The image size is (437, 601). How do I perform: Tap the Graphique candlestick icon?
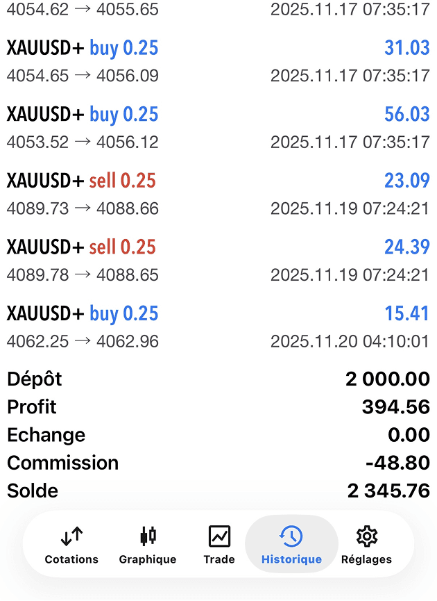[148, 536]
